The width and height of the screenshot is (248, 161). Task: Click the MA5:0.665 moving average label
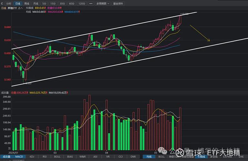click(39, 12)
